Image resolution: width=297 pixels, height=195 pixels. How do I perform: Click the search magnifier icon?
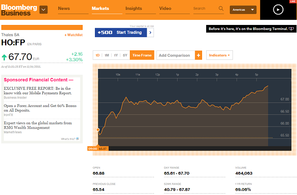tap(221, 9)
